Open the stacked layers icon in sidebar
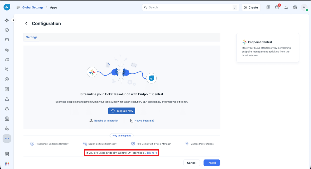Viewport: 311px width, 169px height. (7, 109)
